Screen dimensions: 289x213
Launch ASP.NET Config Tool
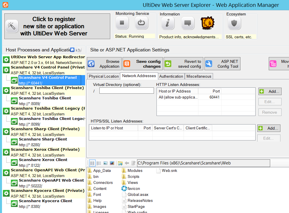(x=222, y=64)
